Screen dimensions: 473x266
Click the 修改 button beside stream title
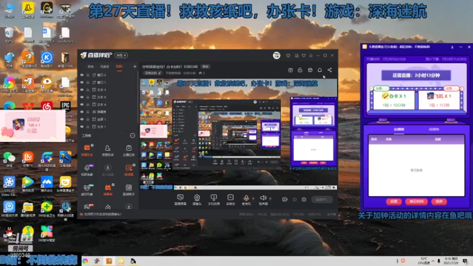tap(205, 67)
